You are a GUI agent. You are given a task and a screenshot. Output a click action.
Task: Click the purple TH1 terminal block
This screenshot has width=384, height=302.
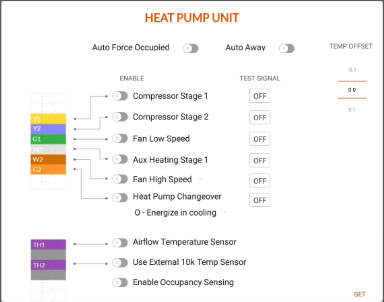(48, 244)
